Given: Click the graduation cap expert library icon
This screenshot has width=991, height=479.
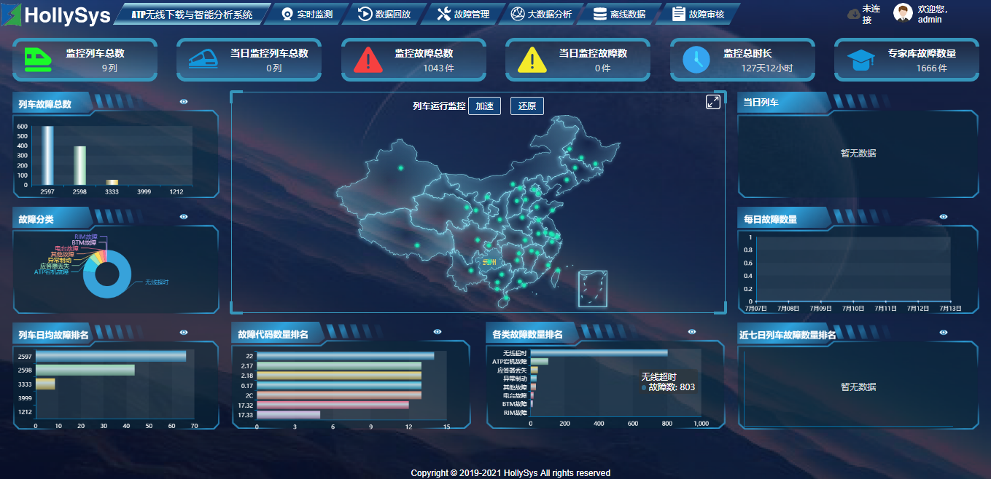Looking at the screenshot, I should click(861, 60).
